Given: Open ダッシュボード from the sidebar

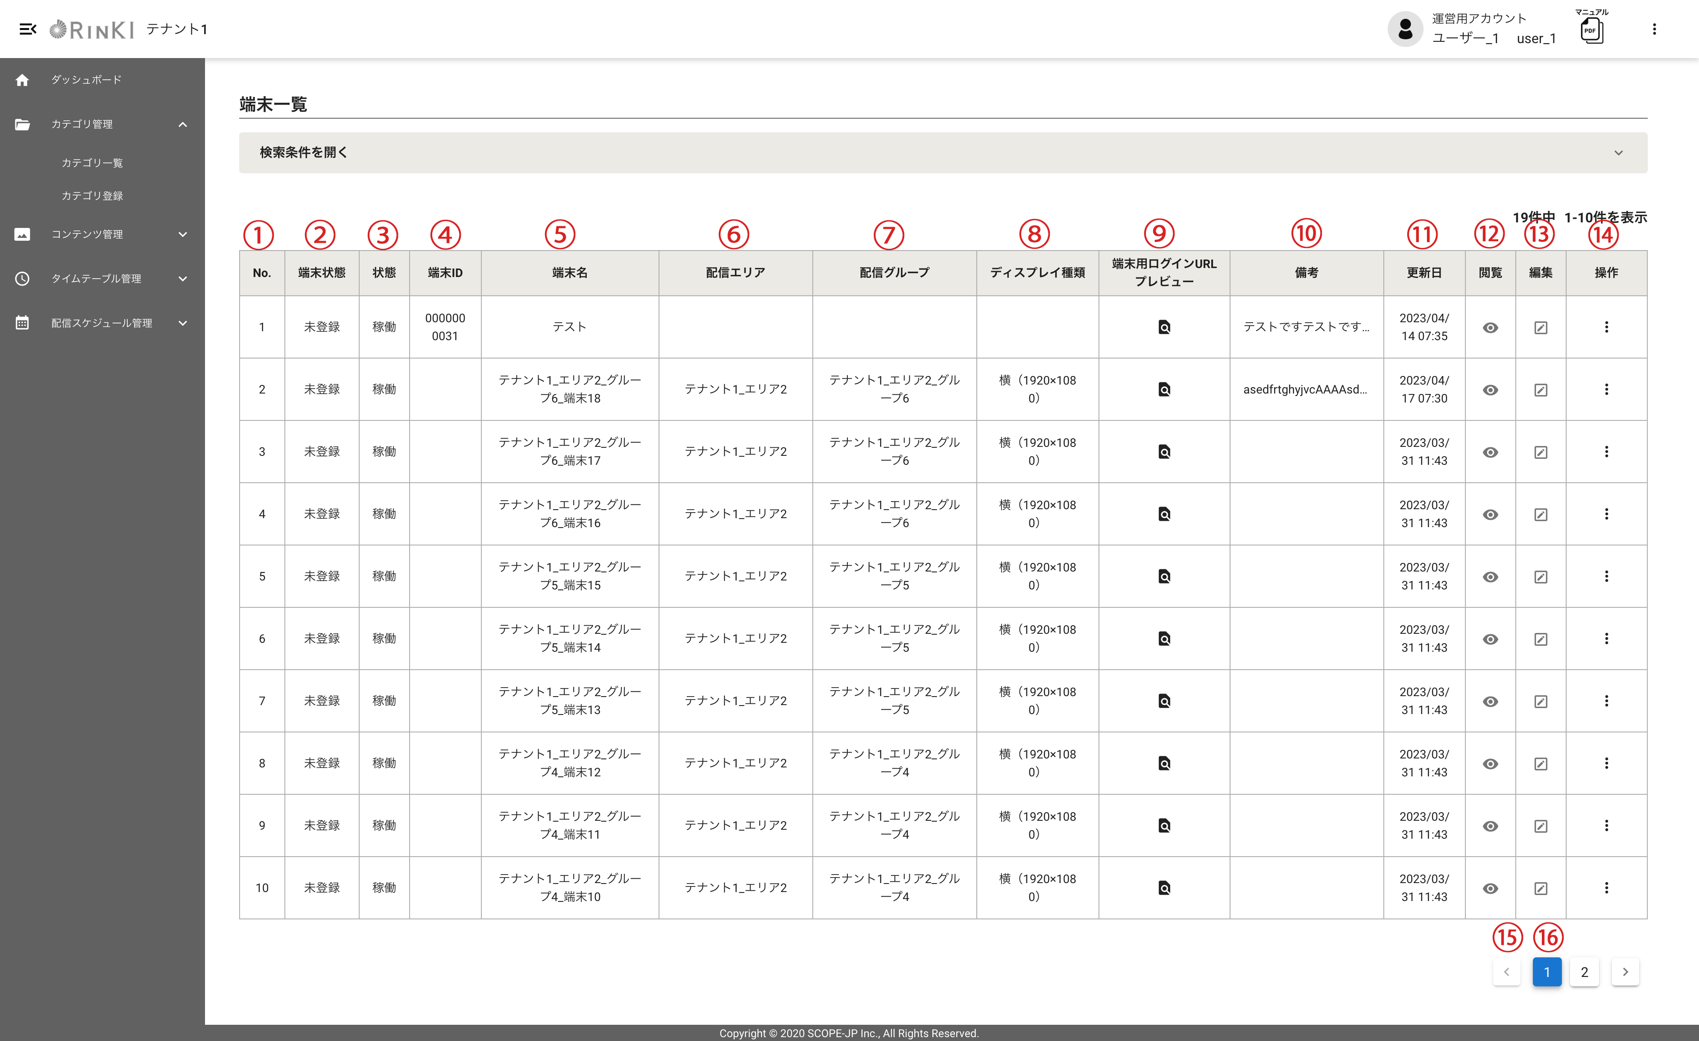Looking at the screenshot, I should pos(86,80).
